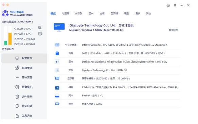Click the 电池 battery icon

coord(57,104)
